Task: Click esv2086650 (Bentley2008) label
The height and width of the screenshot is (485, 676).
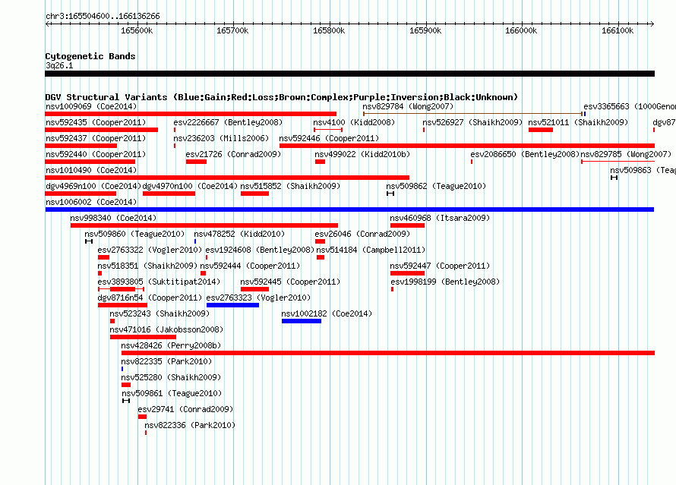Action: [525, 154]
